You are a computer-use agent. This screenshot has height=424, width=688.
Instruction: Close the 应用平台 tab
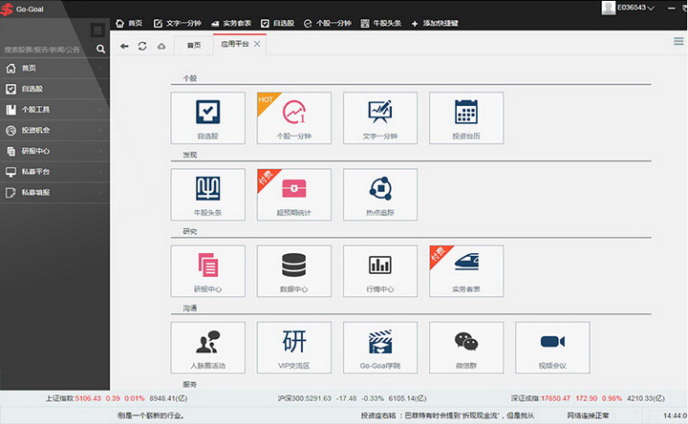tap(257, 44)
